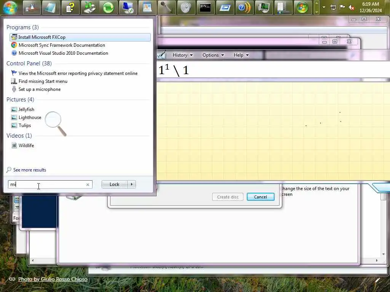
Task: Click the question mark document taskbar icon
Action: click(x=70, y=7)
